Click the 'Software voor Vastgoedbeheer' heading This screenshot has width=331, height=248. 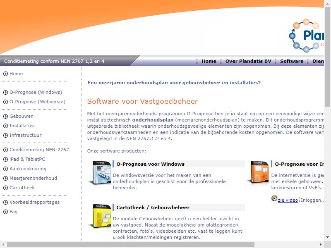click(x=142, y=101)
